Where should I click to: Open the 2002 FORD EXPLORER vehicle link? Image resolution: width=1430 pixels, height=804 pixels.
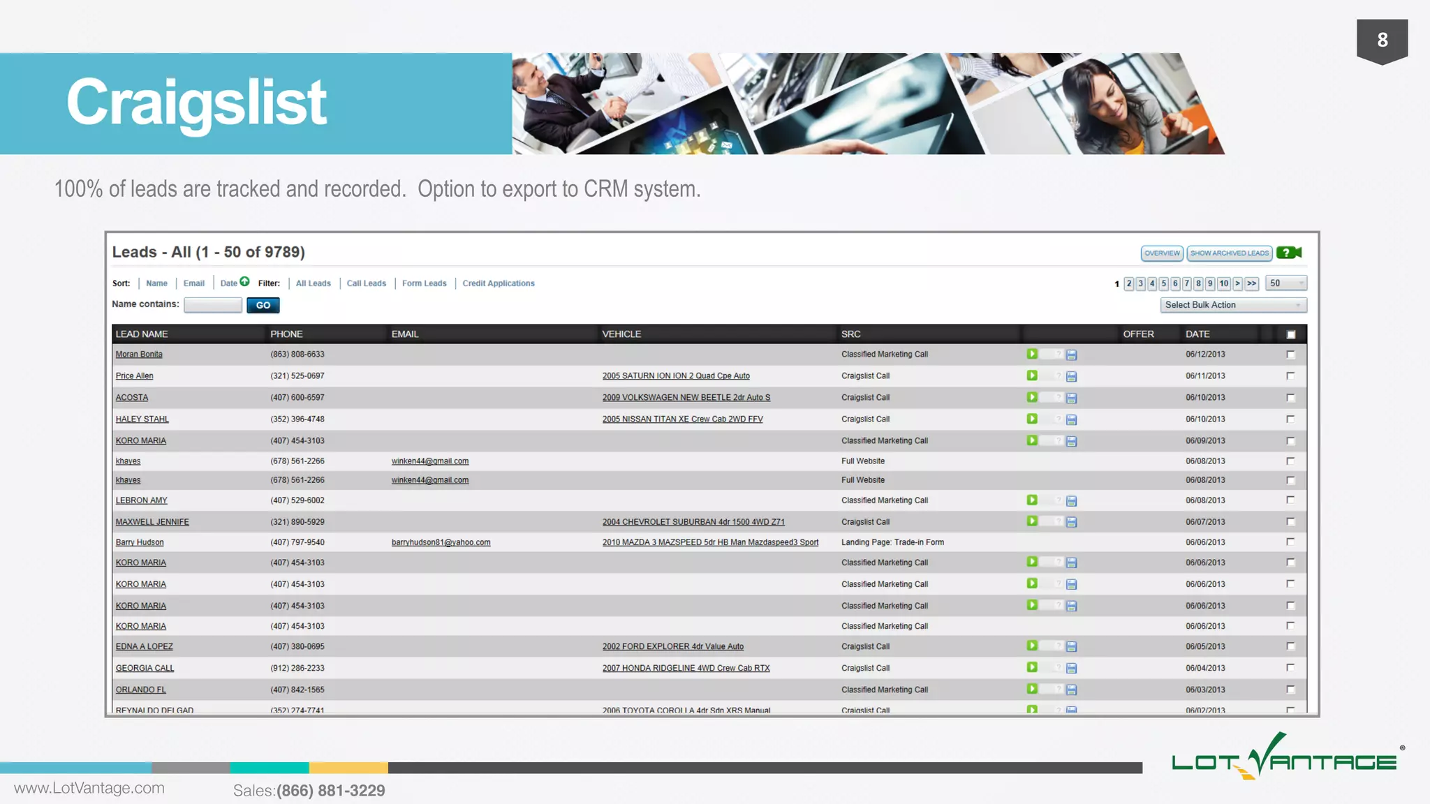(x=673, y=646)
